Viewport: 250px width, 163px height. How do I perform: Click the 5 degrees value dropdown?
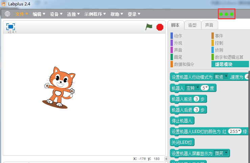pos(205,88)
